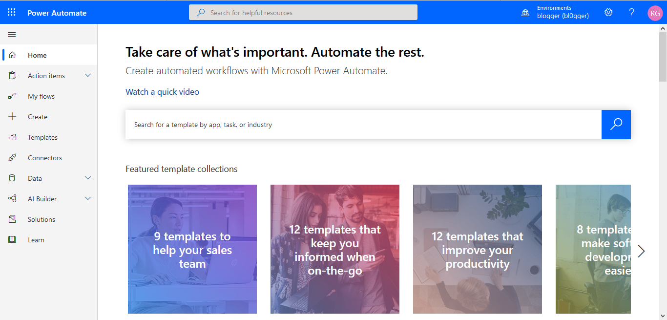This screenshot has width=667, height=320.
Task: Open My flows menu item
Action: (x=41, y=96)
